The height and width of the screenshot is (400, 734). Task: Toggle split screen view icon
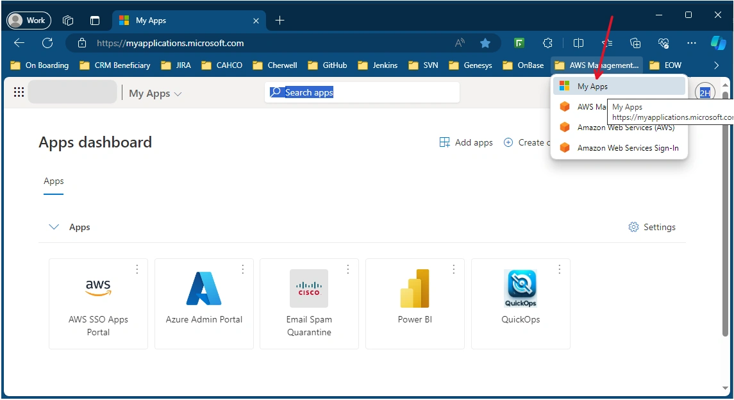click(x=579, y=43)
